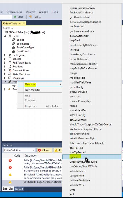This screenshot has height=198, width=123.
Task: Open the Dynamics 365 menu
Action: coord(14,12)
